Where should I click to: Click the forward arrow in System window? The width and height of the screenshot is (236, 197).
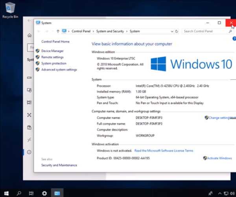tap(47, 31)
